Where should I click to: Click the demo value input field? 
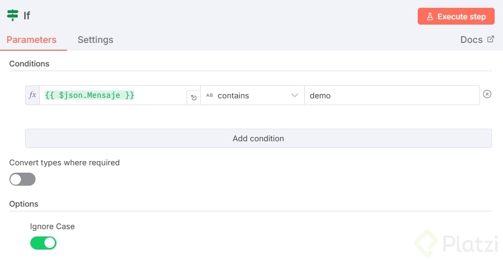pyautogui.click(x=391, y=96)
